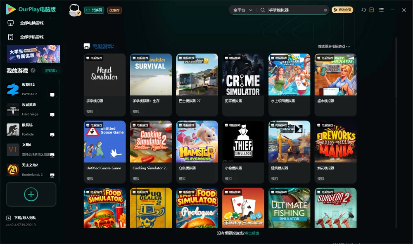413x244 pixels.
Task: Open the Hand Simulator 手掌模拟器 card
Action: pos(104,84)
